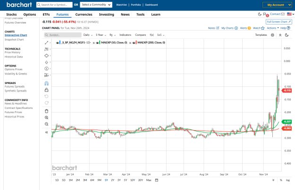Click the Contact envelope icon

283,14
